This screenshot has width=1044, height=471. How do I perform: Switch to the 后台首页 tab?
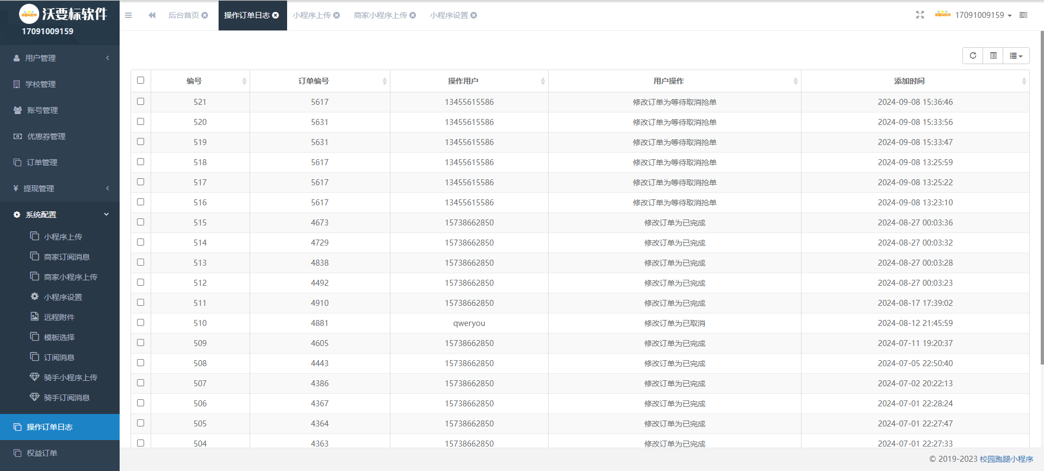[x=183, y=15]
